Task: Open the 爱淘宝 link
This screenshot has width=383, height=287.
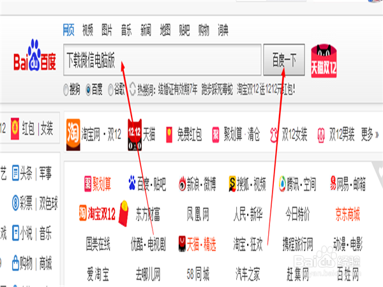Action: coord(98,274)
